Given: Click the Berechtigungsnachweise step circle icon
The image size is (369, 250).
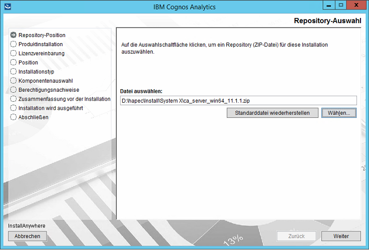Looking at the screenshot, I should [x=14, y=90].
